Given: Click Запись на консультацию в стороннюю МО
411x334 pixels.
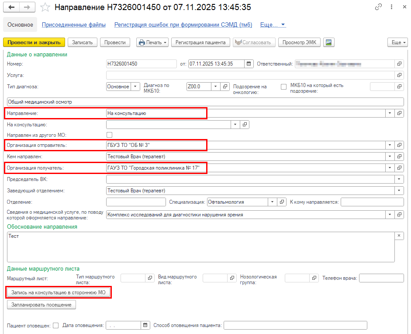Looking at the screenshot, I should point(59,292).
